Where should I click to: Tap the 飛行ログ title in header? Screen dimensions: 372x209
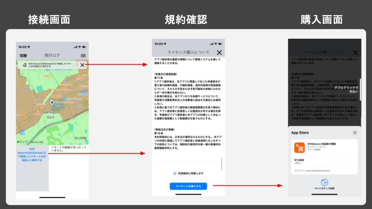(52, 56)
